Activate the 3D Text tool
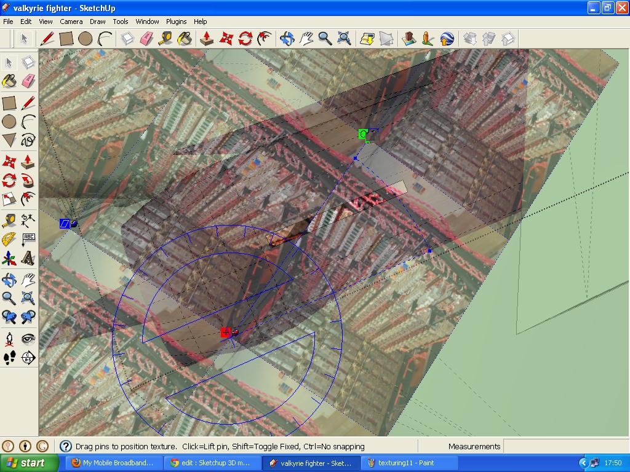 (x=28, y=258)
